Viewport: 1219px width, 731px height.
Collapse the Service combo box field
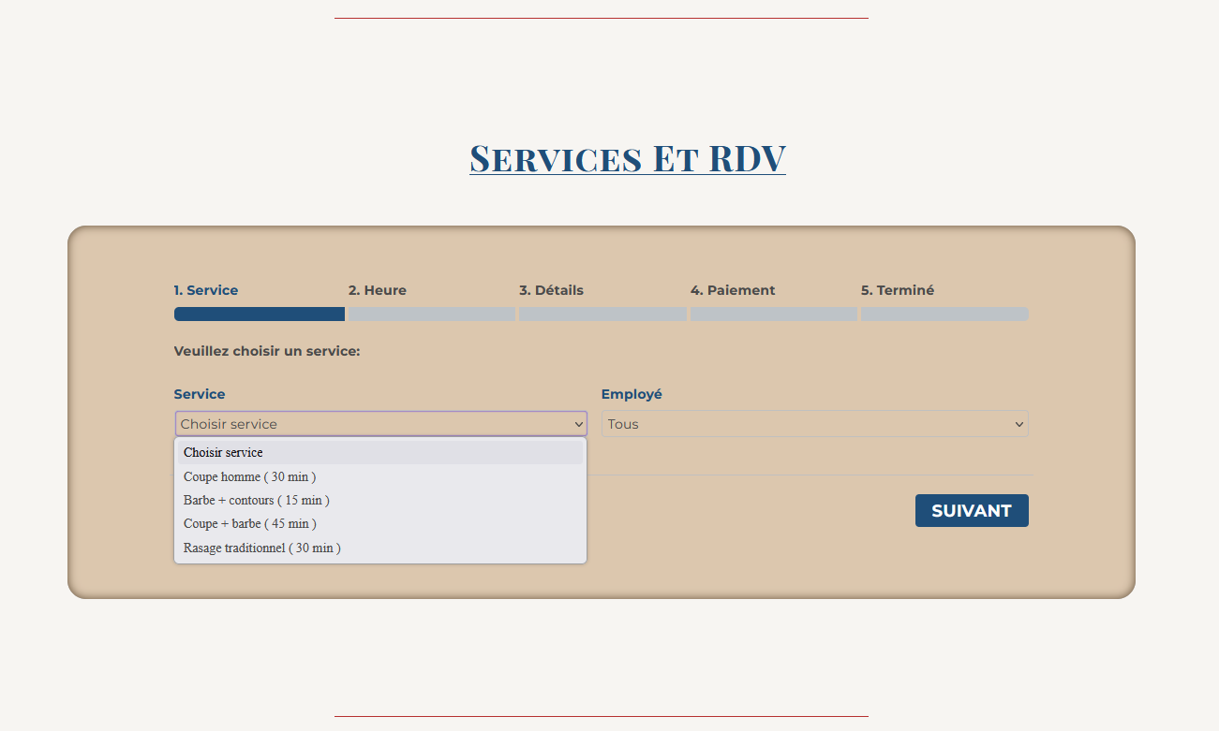pos(380,424)
